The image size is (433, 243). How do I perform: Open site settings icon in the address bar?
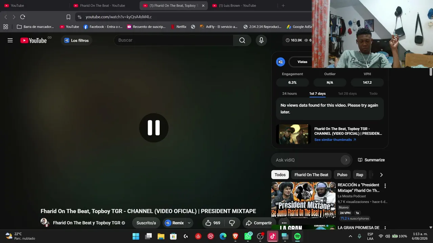(79, 17)
